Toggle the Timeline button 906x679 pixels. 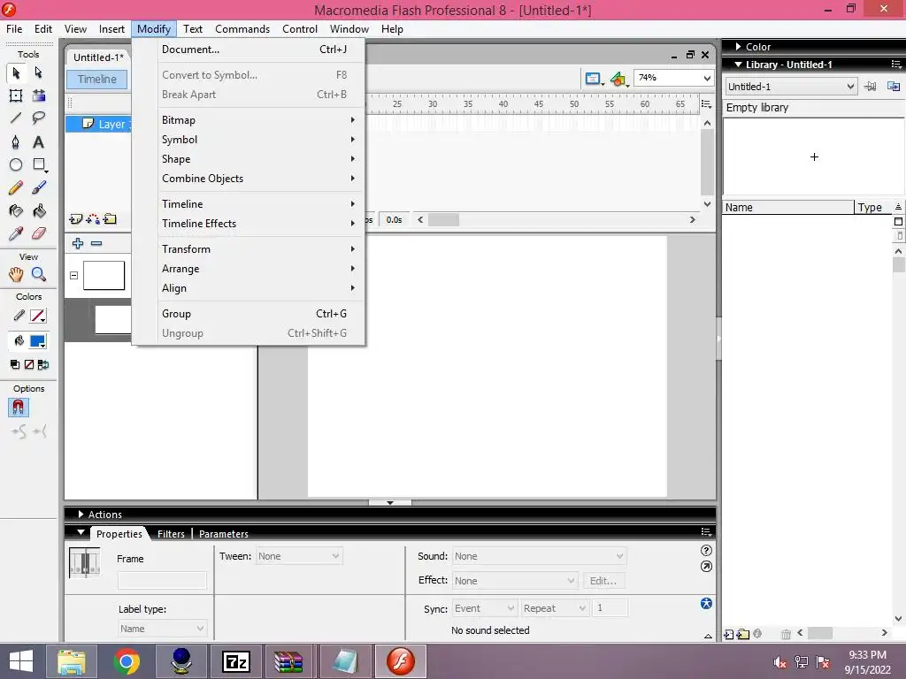[97, 79]
